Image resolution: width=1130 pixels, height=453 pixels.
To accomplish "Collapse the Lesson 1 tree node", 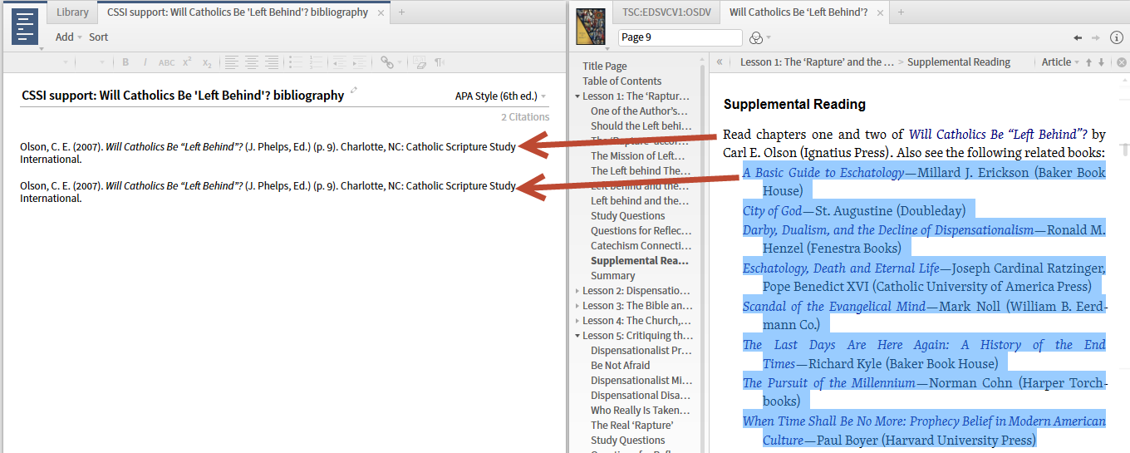I will point(577,96).
